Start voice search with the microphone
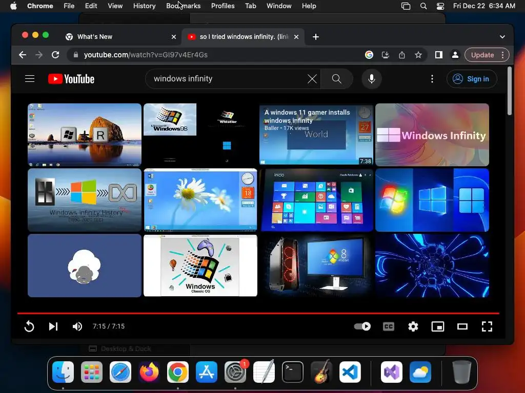Image resolution: width=525 pixels, height=393 pixels. point(372,79)
